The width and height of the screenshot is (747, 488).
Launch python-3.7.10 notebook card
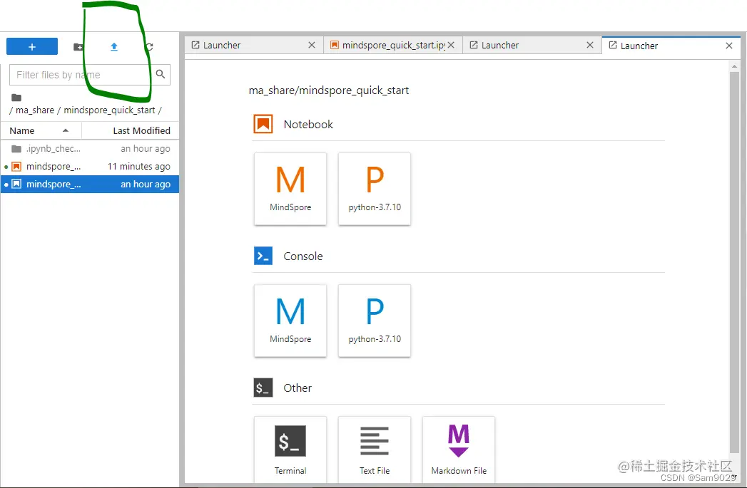375,189
